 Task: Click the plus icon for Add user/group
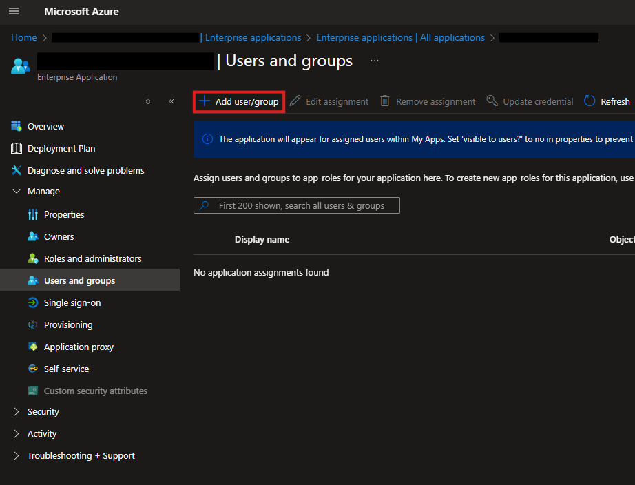tap(205, 101)
